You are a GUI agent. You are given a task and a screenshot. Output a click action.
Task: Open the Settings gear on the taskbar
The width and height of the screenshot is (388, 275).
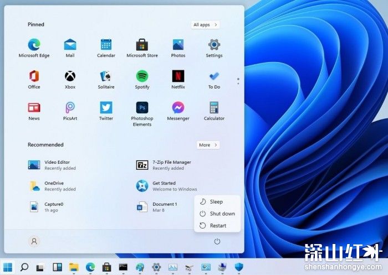(156, 267)
